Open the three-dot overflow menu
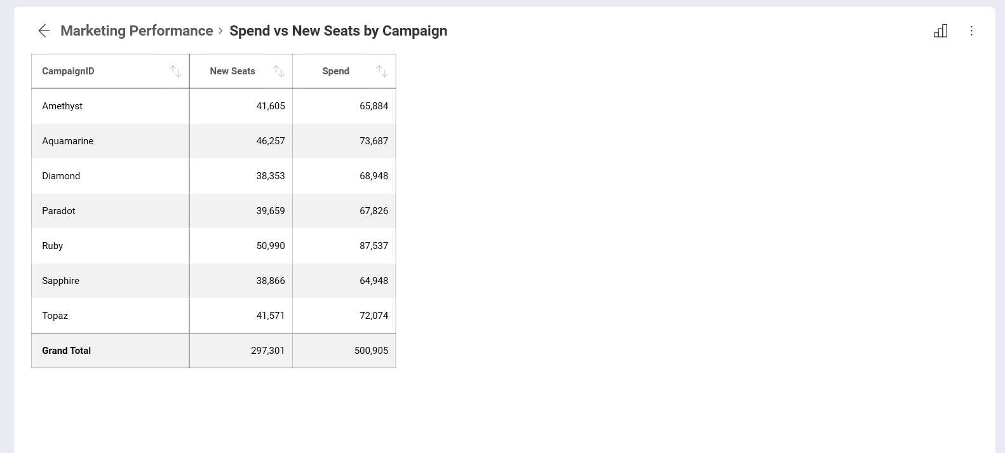 pos(971,30)
